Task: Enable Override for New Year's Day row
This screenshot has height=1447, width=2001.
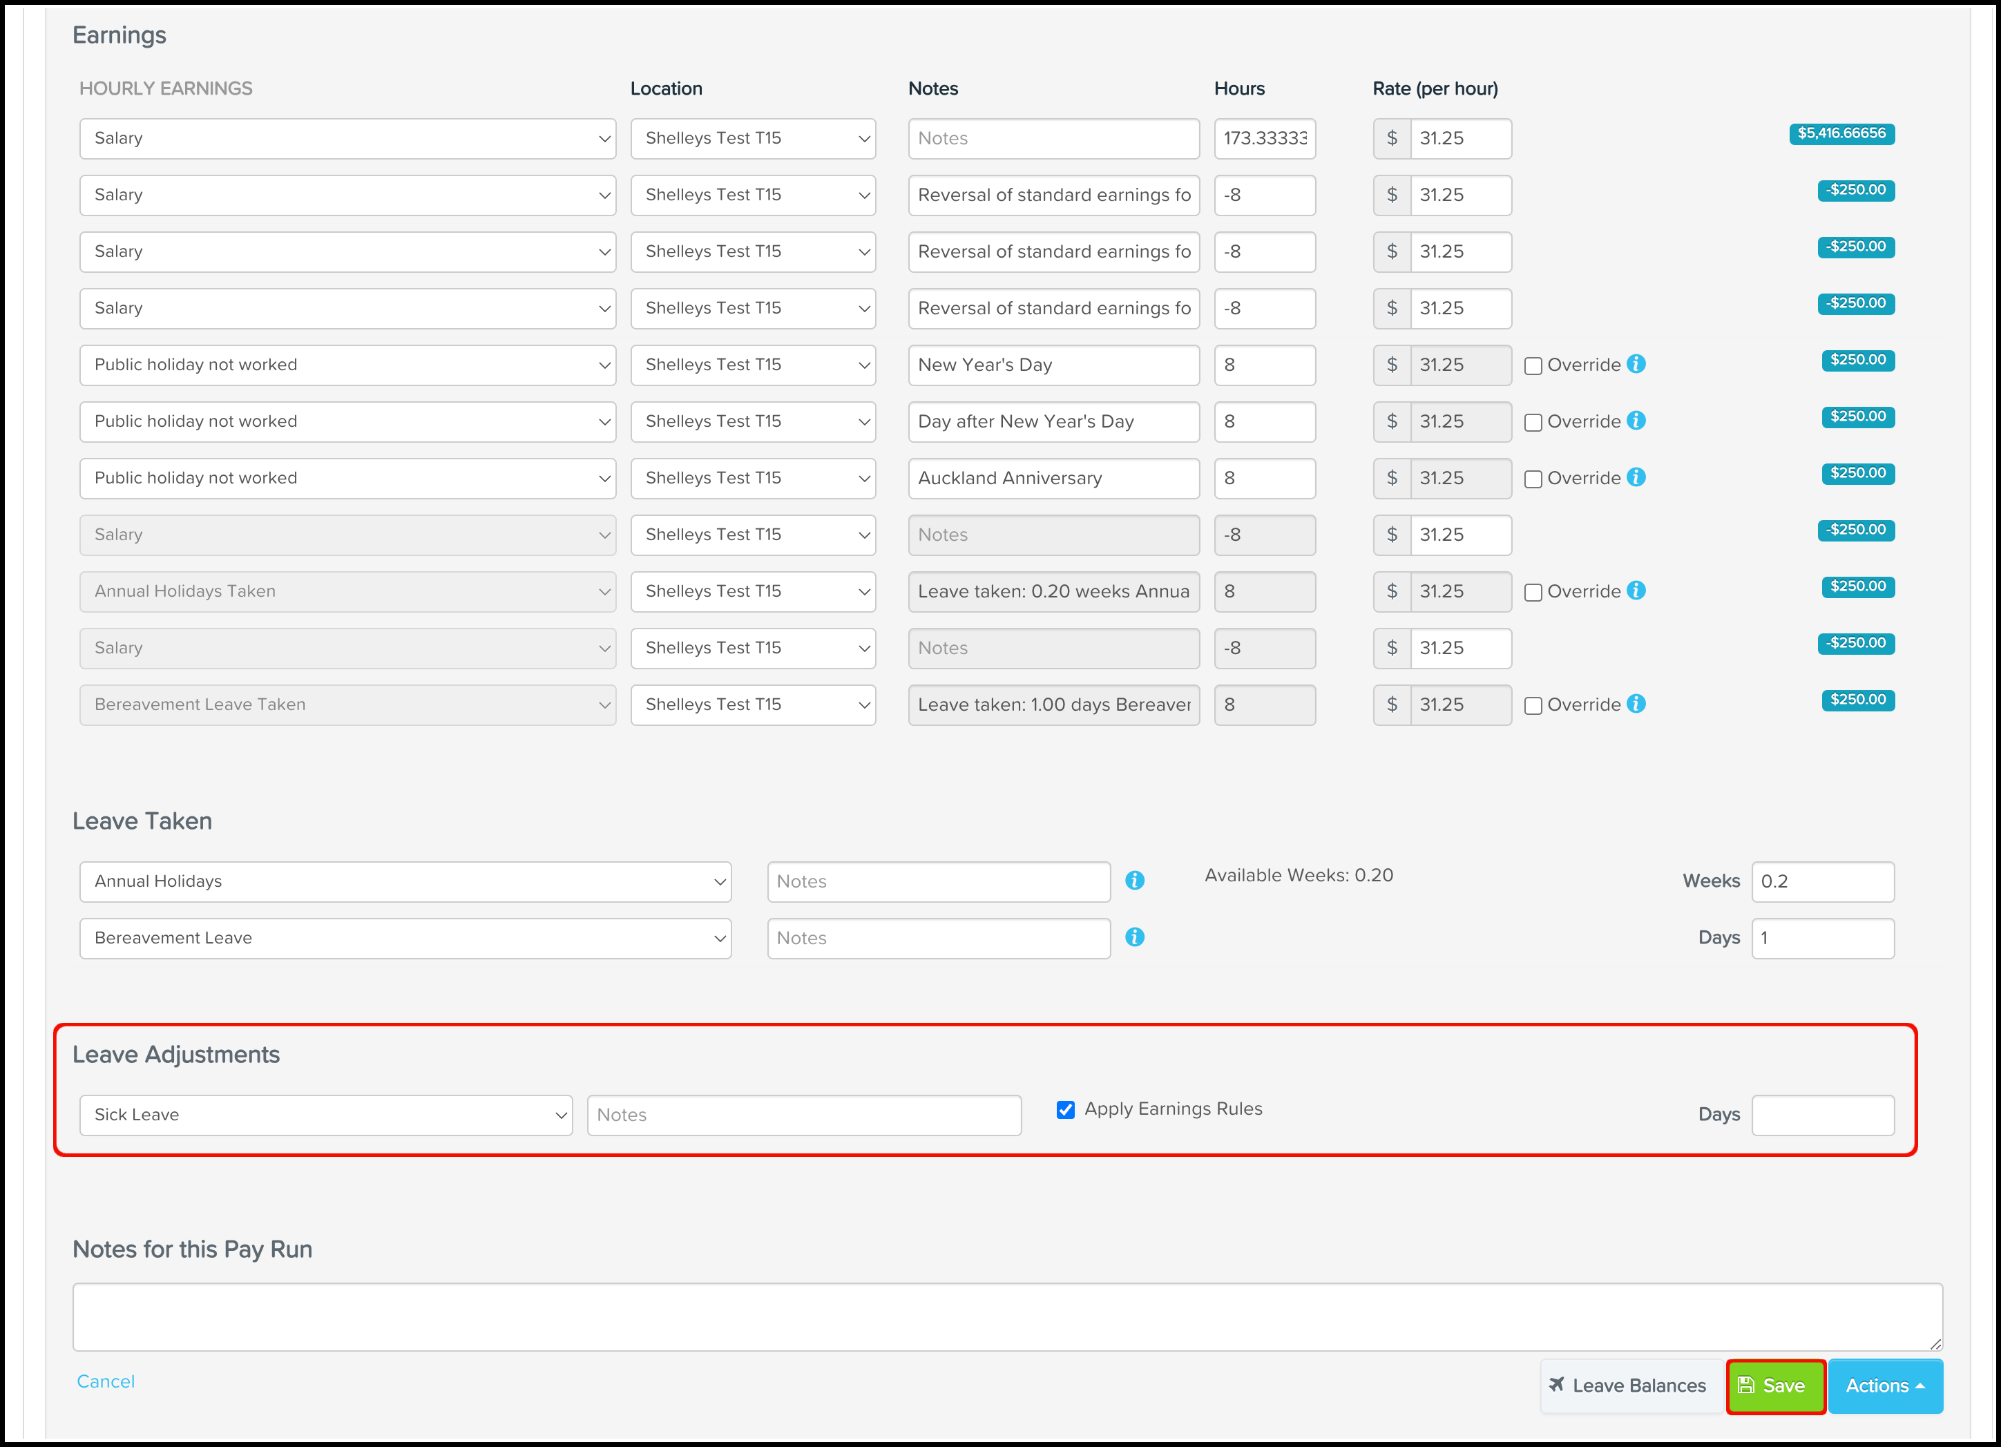Action: pos(1533,365)
